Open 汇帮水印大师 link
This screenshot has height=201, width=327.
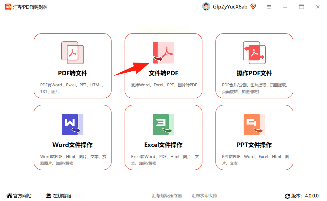204,195
